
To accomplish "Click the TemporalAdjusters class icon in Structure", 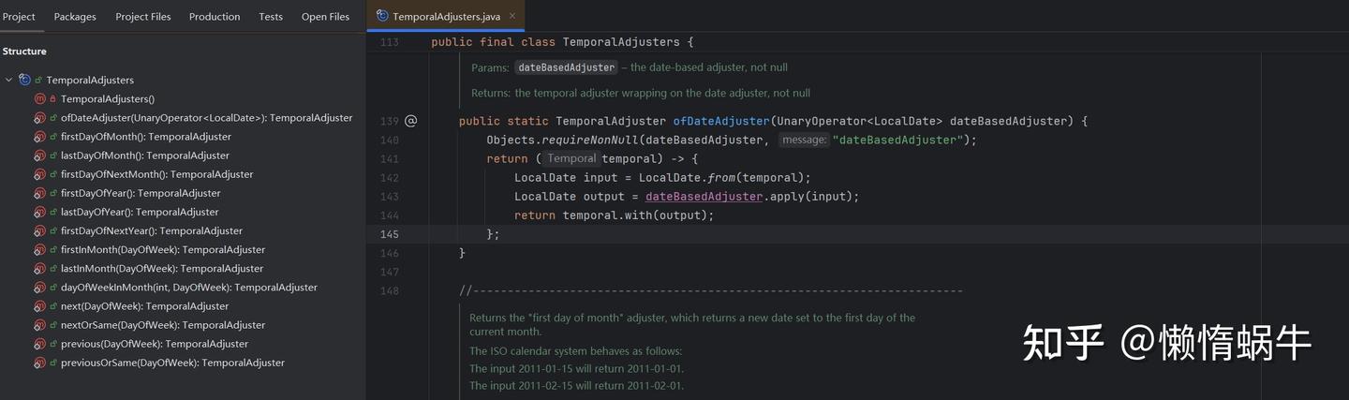I will coord(24,81).
